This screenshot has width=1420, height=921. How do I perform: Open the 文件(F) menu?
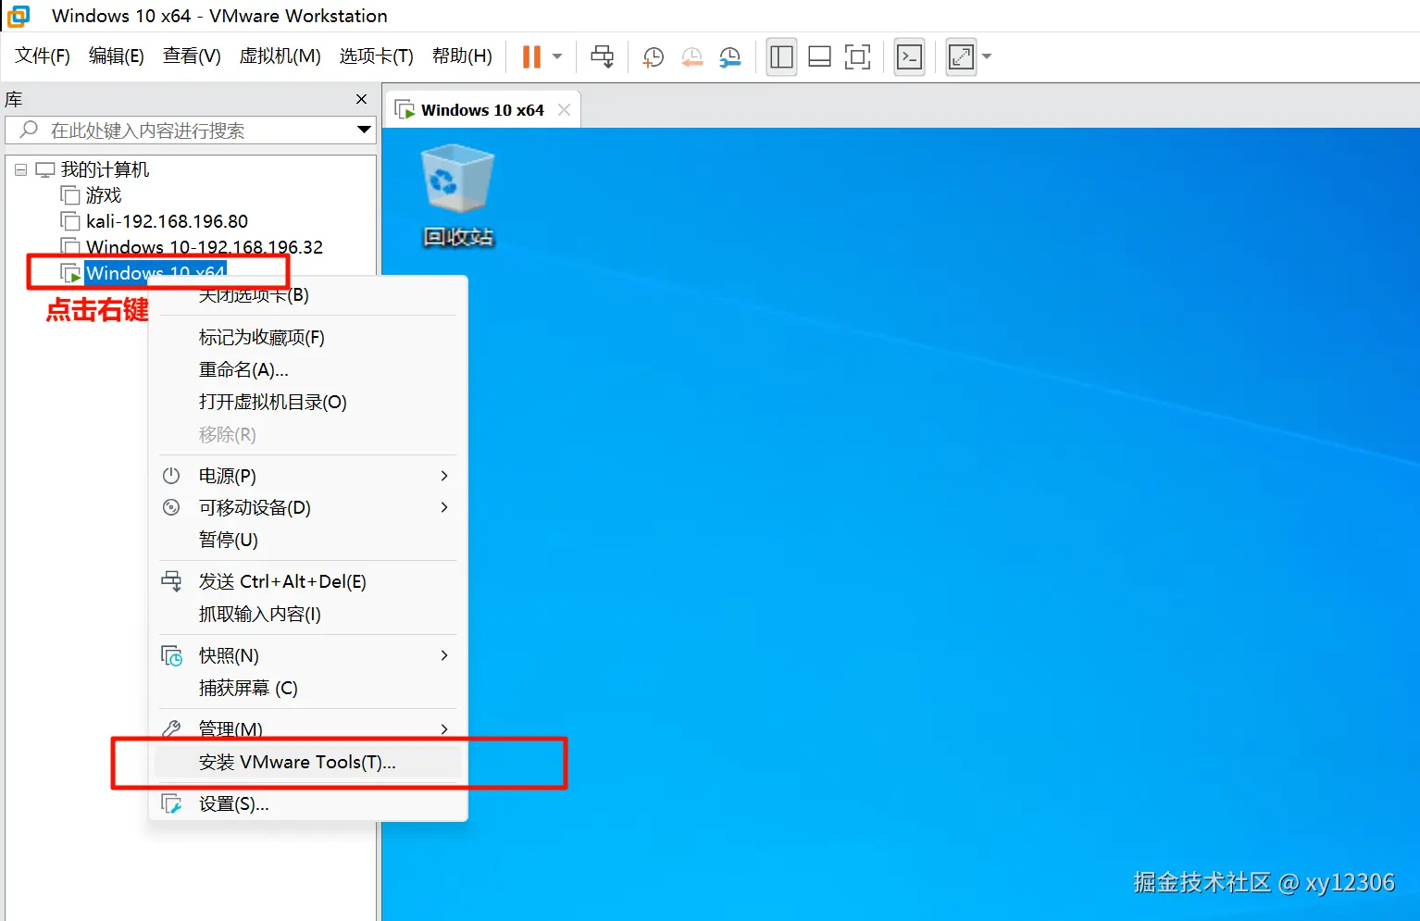[43, 56]
